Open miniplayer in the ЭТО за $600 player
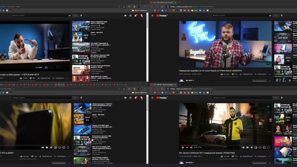Screen dimensions: 297x167 (55, 148)
